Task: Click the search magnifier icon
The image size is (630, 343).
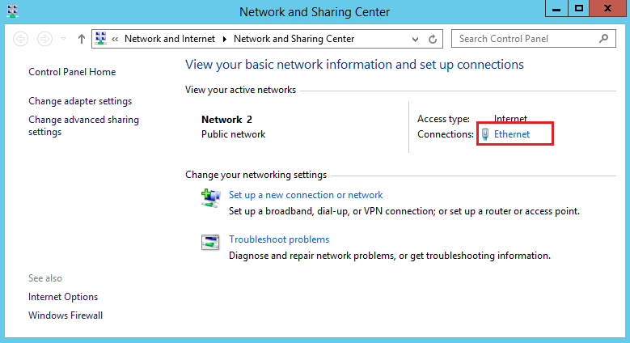Action: [x=603, y=39]
